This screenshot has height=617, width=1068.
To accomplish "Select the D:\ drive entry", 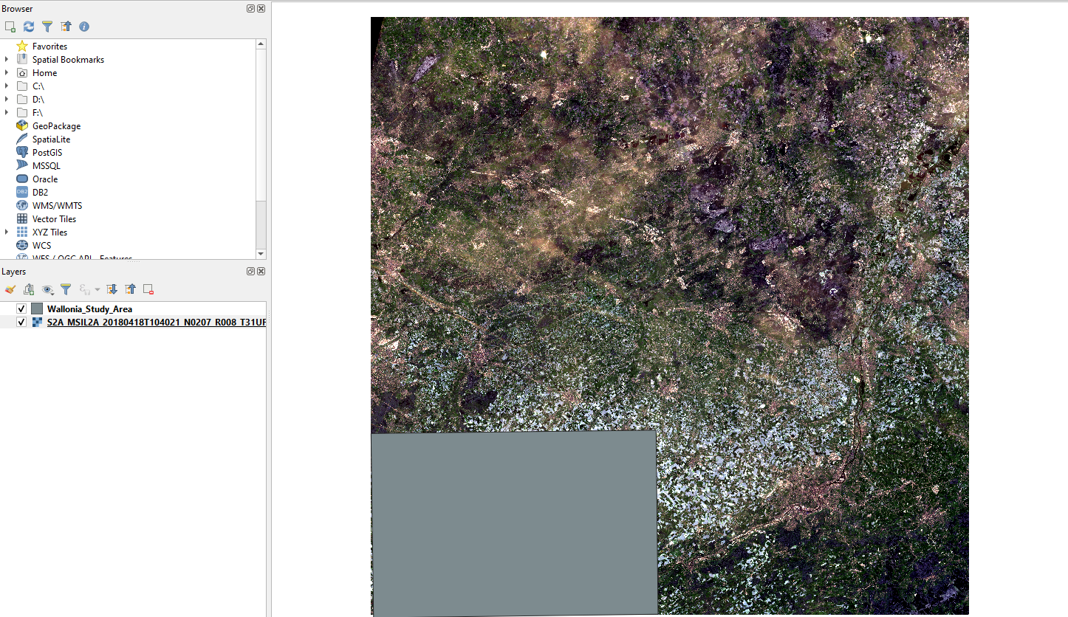I will pos(38,100).
